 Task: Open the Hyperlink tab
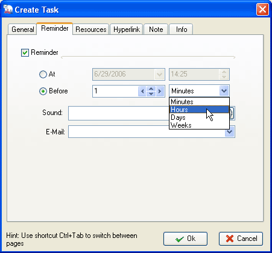click(127, 30)
